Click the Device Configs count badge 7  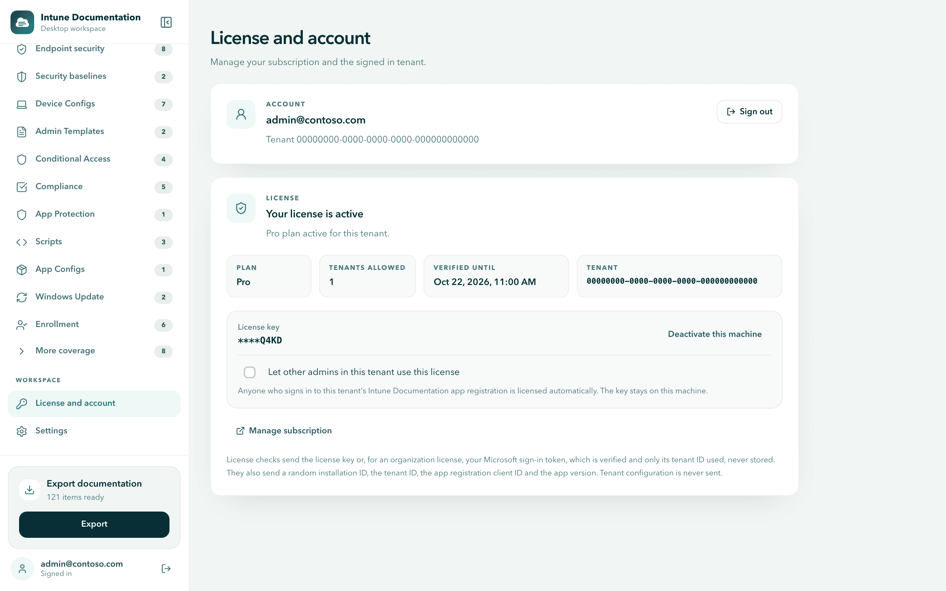click(x=163, y=104)
